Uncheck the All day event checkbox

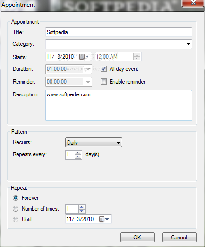(103, 69)
